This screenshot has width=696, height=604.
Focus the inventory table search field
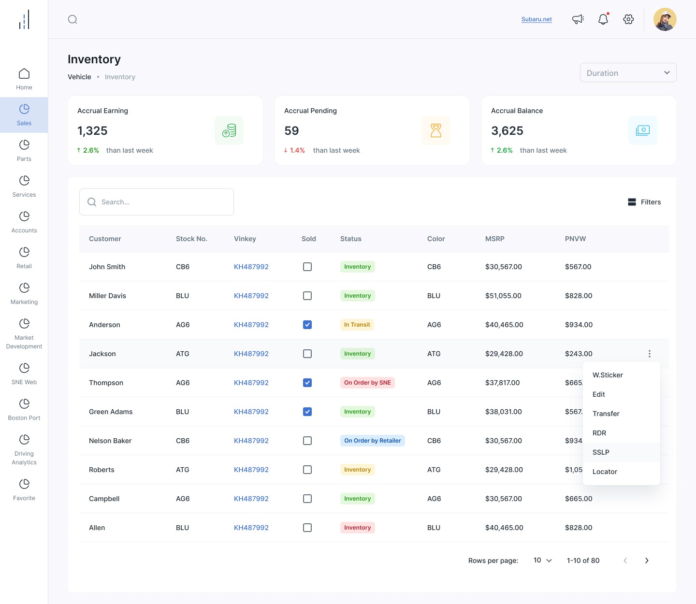point(157,202)
